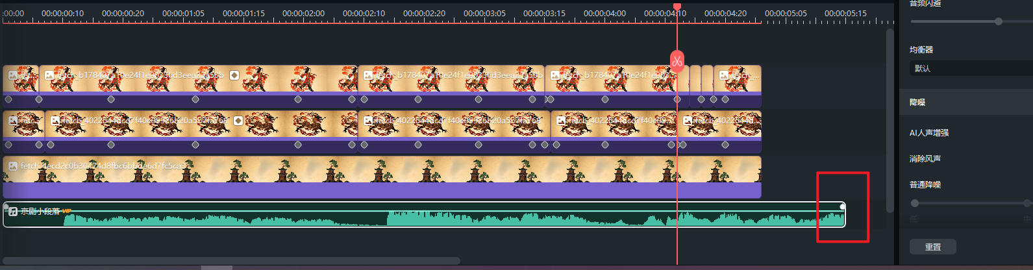
Task: Click image icon of first short clip on top track
Action: point(13,75)
